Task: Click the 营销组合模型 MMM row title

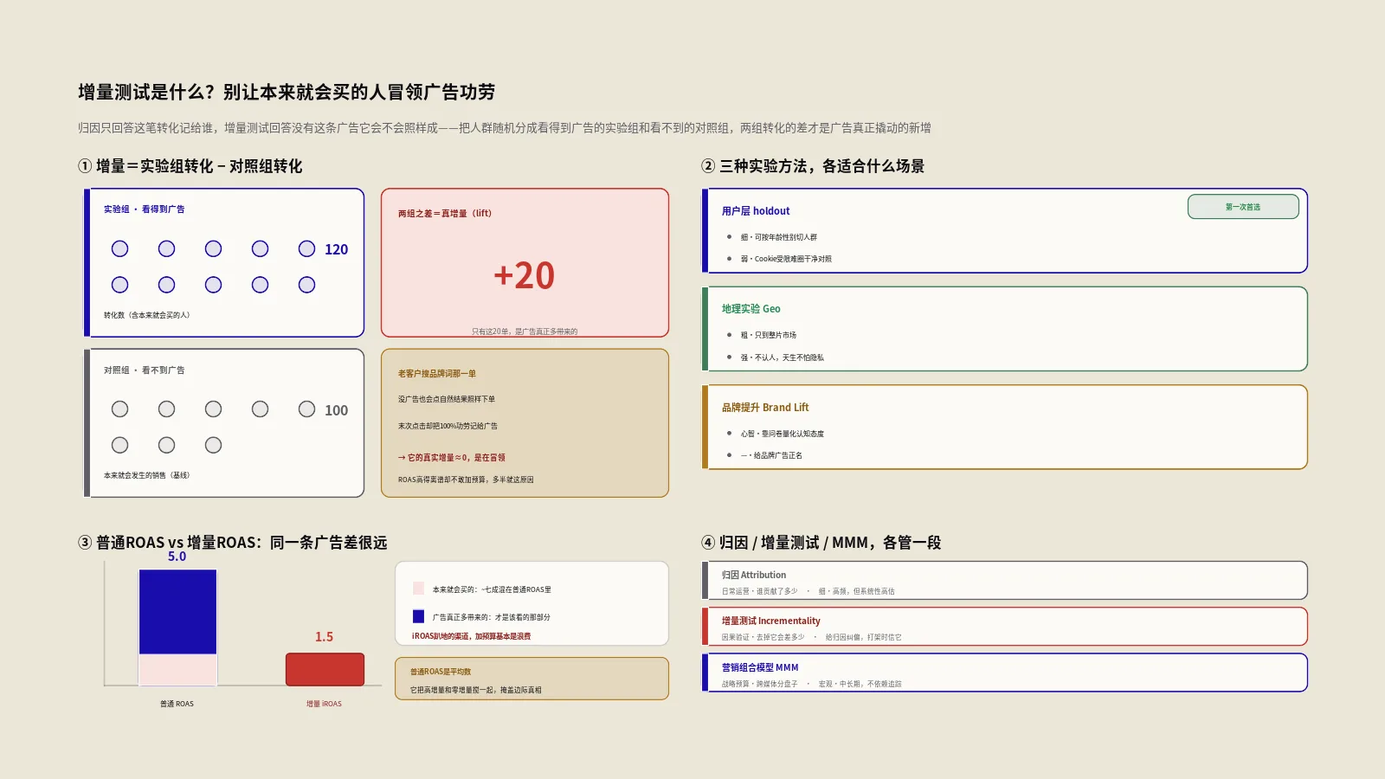Action: [x=760, y=667]
